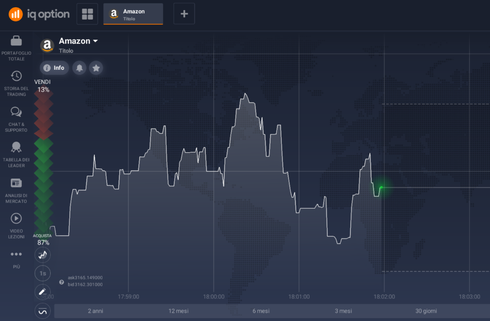Screen dimensions: 490x321
Task: Expand the Più more menu
Action: (x=16, y=259)
